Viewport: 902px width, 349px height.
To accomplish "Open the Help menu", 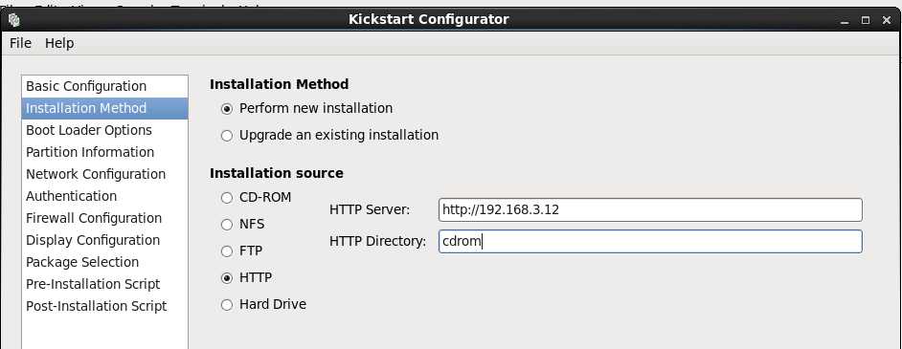I will click(x=59, y=43).
